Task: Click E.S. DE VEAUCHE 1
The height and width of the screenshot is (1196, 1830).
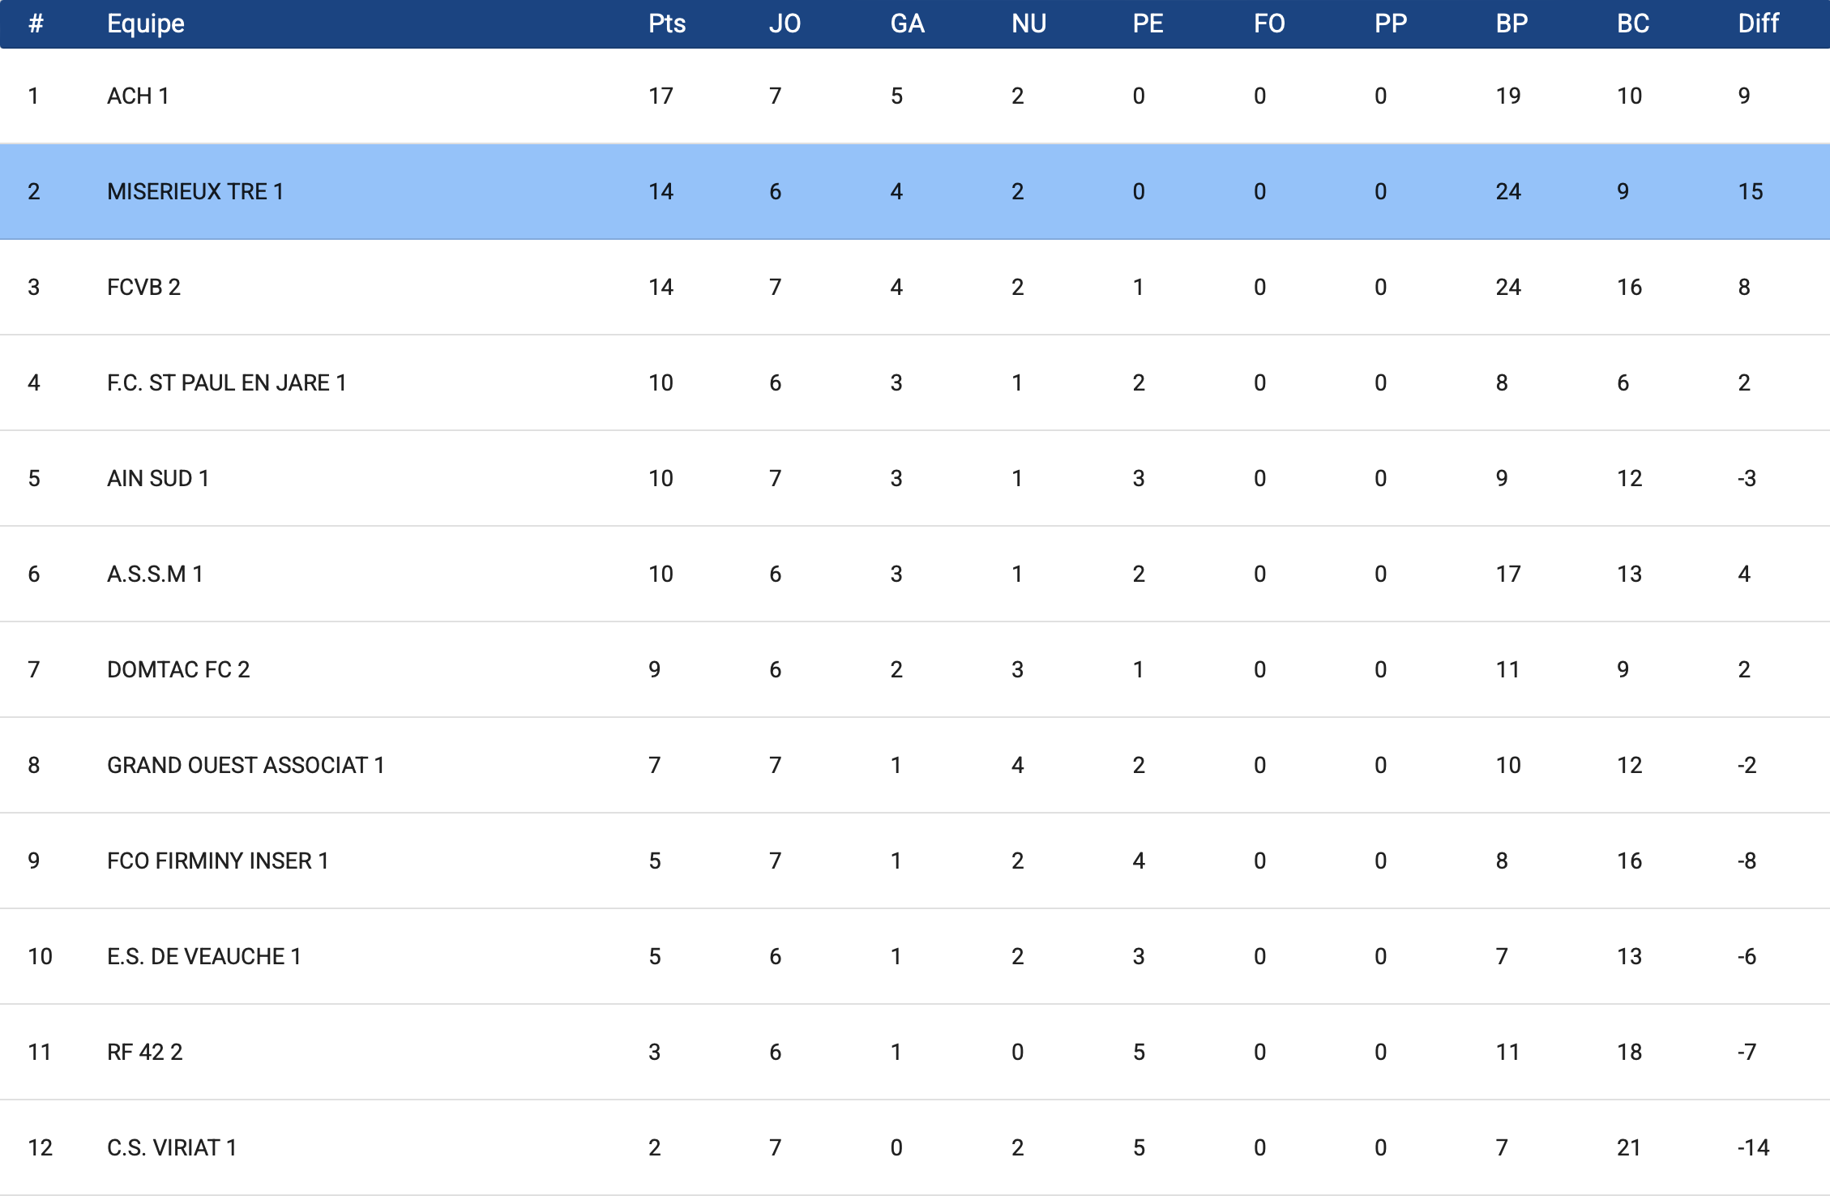Action: pos(204,957)
